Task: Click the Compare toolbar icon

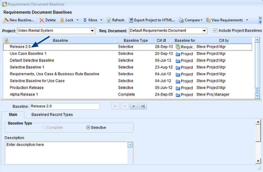Action: [x=181, y=20]
